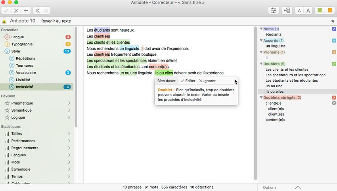The height and width of the screenshot is (191, 337).
Task: Select 'Les clients et les clientes' detection
Action: (287, 69)
